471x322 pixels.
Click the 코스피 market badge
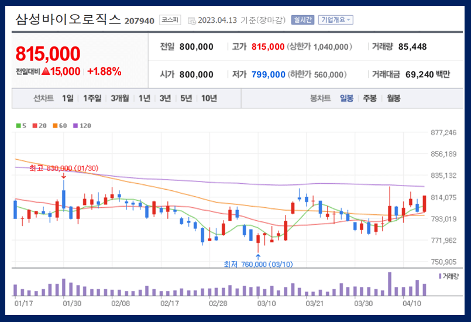tap(170, 20)
